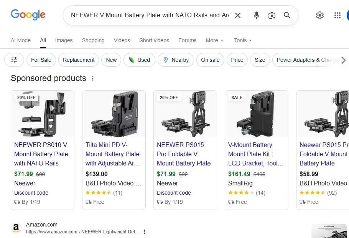Enable the Used products filter chip
This screenshot has height=238, width=349.
139,60
